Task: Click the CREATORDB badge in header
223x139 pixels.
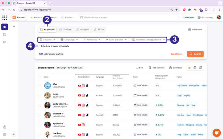Action: (189, 18)
